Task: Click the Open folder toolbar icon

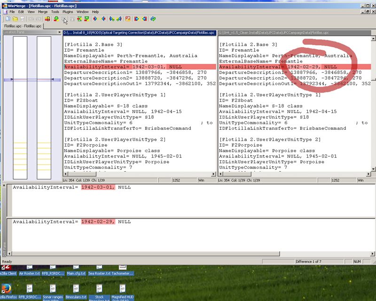Action: pos(15,19)
